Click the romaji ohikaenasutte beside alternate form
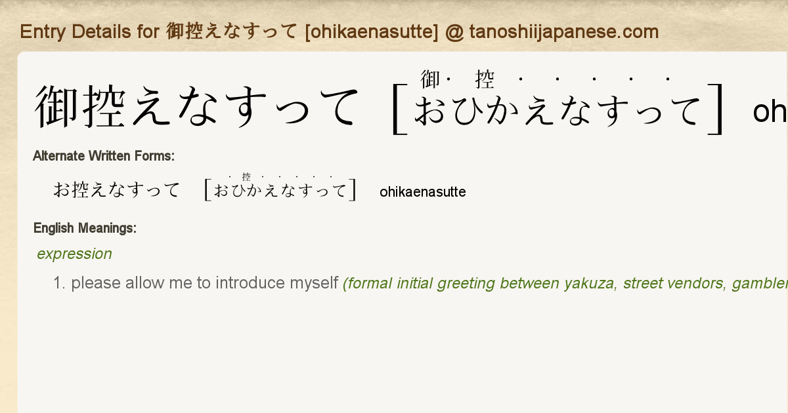The image size is (788, 413). [x=423, y=192]
